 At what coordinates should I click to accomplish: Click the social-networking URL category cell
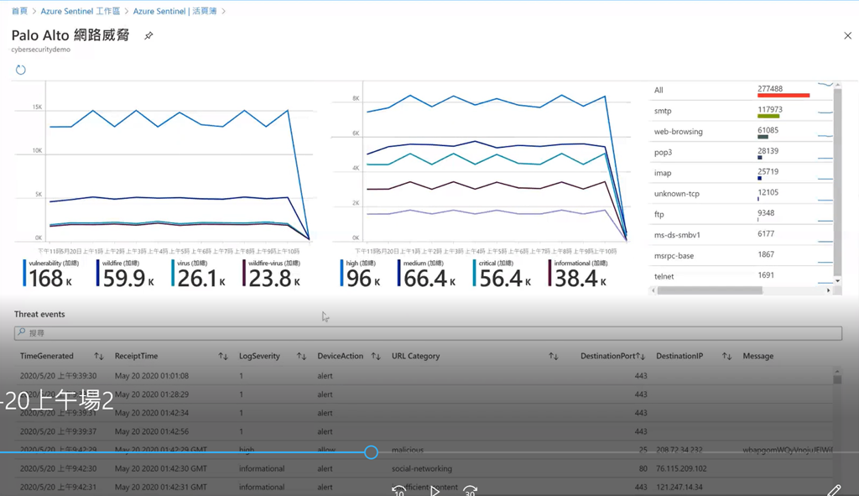422,468
